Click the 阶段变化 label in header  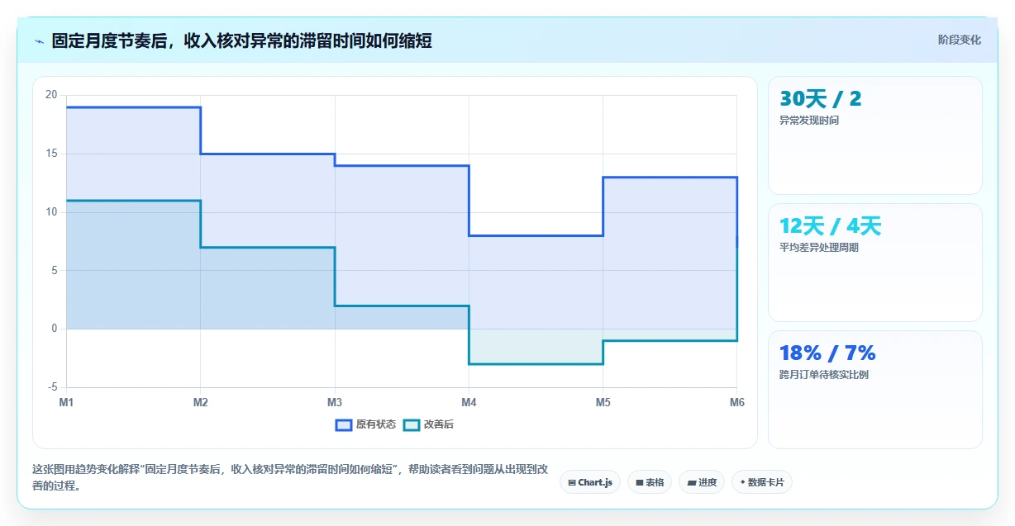click(960, 40)
